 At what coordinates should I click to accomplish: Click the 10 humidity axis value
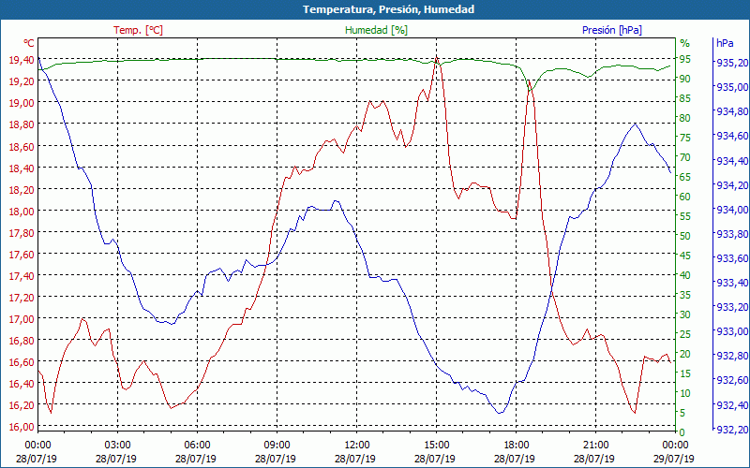(685, 393)
